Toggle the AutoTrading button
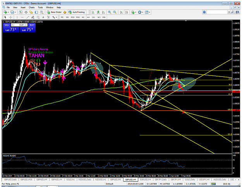242x187 pixels. pos(77,12)
